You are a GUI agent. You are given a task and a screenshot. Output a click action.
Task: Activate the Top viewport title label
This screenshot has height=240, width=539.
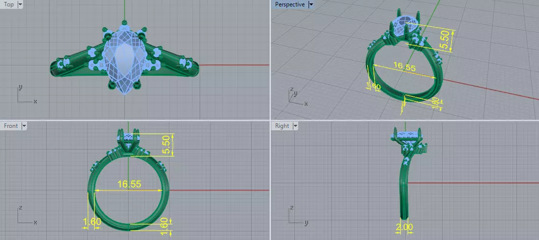coord(8,4)
